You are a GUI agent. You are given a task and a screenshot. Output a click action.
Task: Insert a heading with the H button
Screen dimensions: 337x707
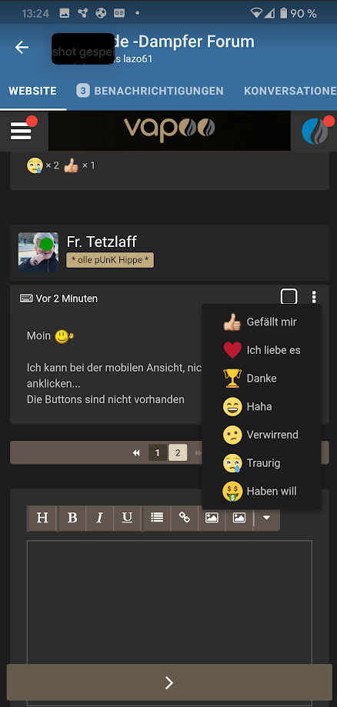click(x=42, y=518)
